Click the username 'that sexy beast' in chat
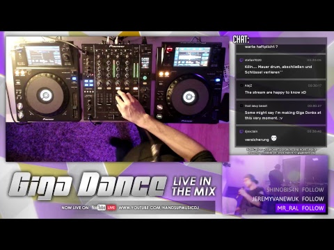 coord(256,106)
